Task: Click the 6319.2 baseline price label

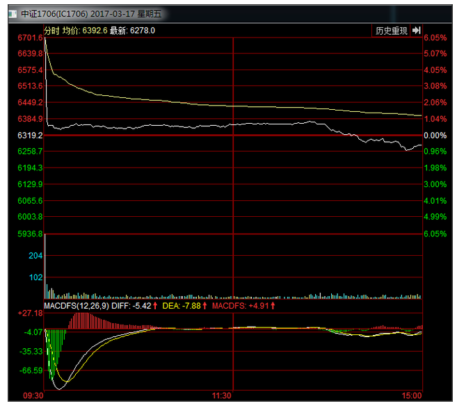Action: coord(30,136)
